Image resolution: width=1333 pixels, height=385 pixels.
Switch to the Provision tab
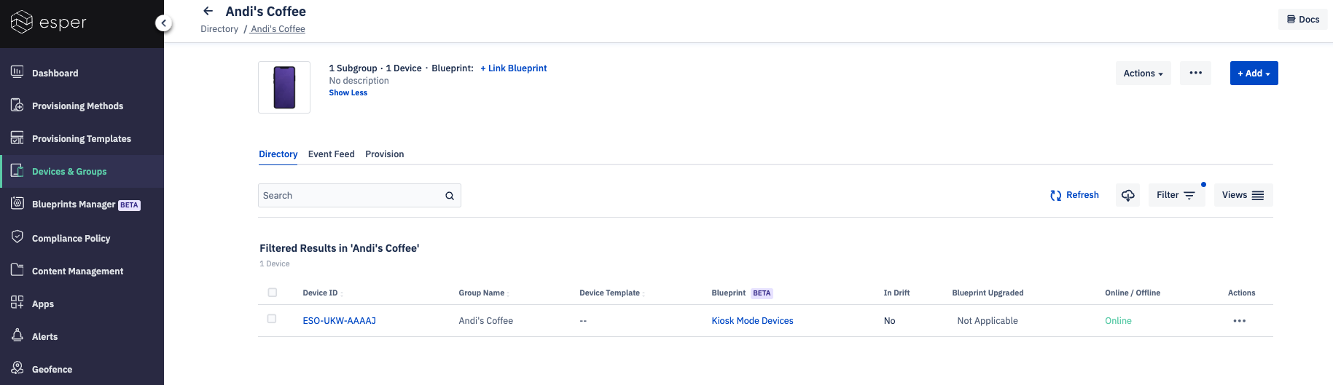[x=384, y=154]
